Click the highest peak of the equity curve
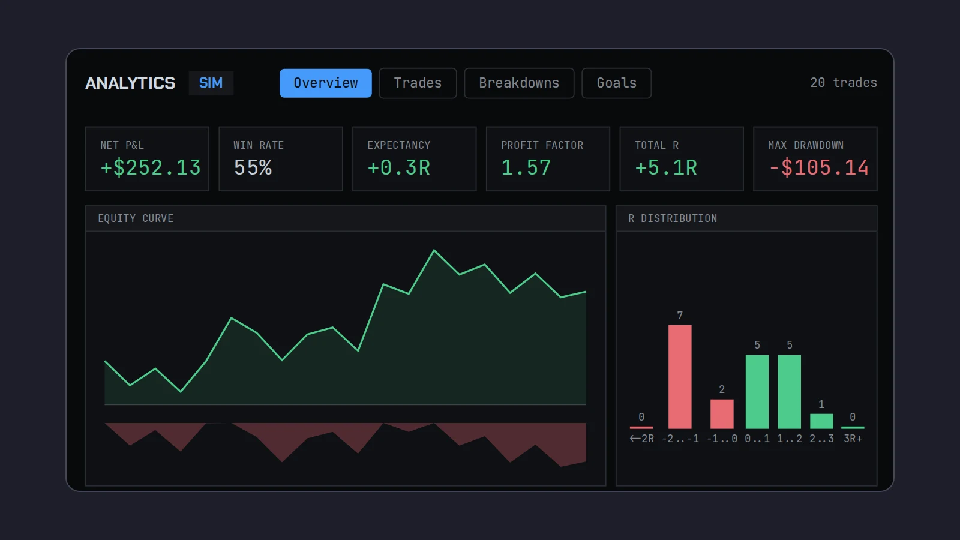This screenshot has width=960, height=540. pyautogui.click(x=434, y=251)
